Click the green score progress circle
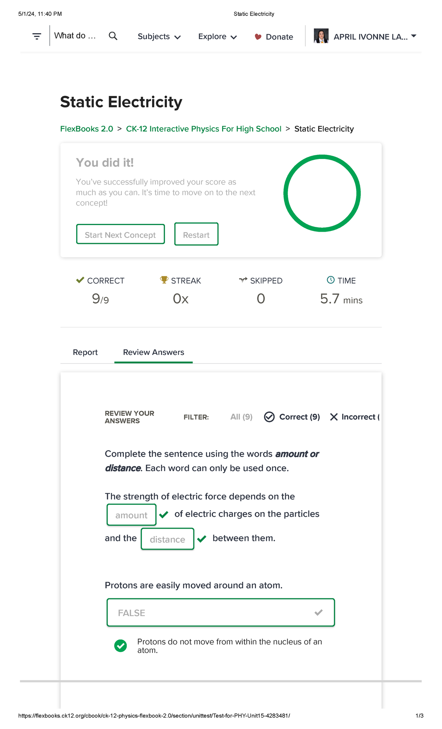 coord(322,193)
